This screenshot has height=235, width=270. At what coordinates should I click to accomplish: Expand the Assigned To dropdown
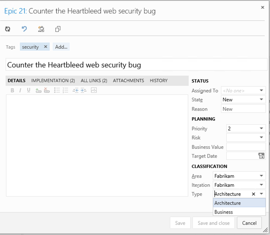click(x=261, y=90)
